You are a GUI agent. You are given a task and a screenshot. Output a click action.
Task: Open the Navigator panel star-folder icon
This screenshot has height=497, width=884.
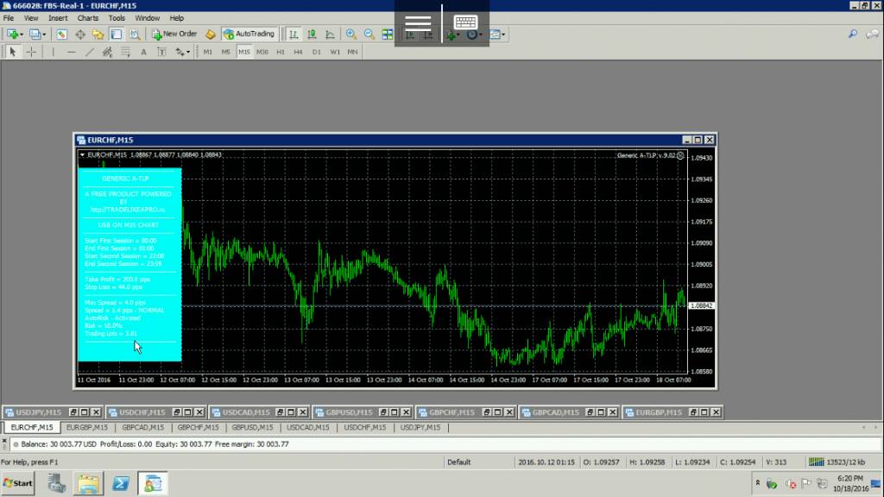click(x=98, y=35)
